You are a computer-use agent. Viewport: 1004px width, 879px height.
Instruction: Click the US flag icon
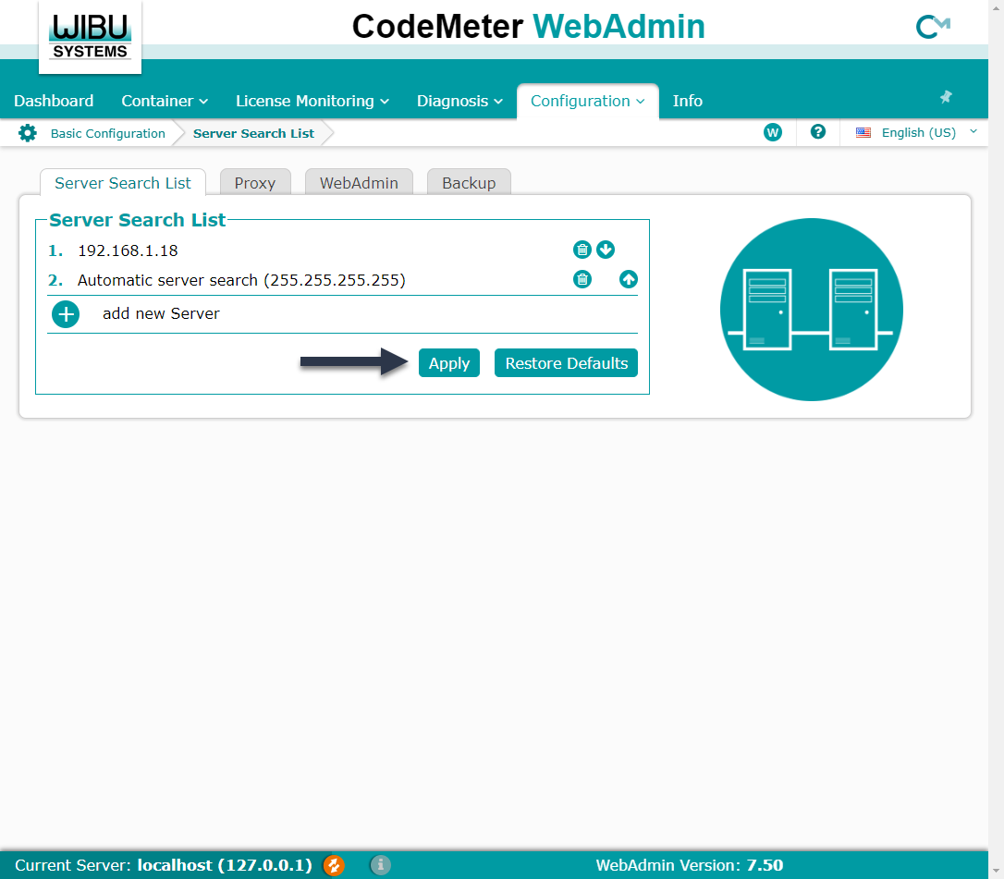(863, 132)
